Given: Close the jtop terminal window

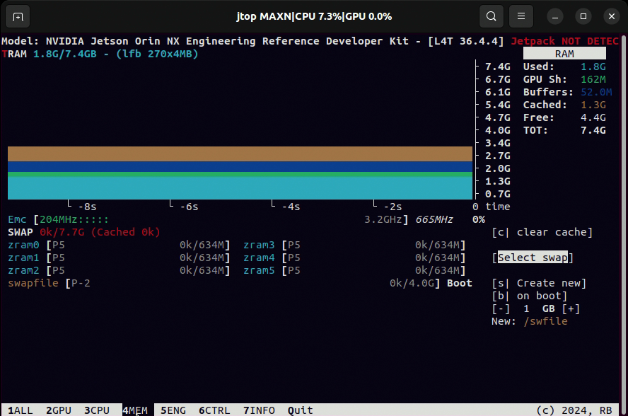Looking at the screenshot, I should click(611, 16).
